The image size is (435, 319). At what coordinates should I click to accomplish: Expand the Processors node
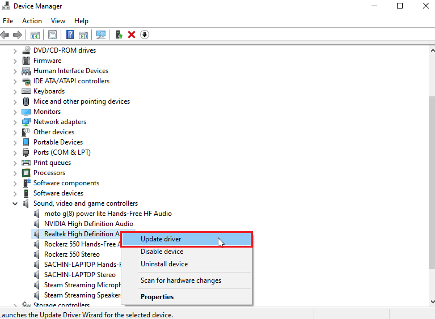tap(15, 173)
